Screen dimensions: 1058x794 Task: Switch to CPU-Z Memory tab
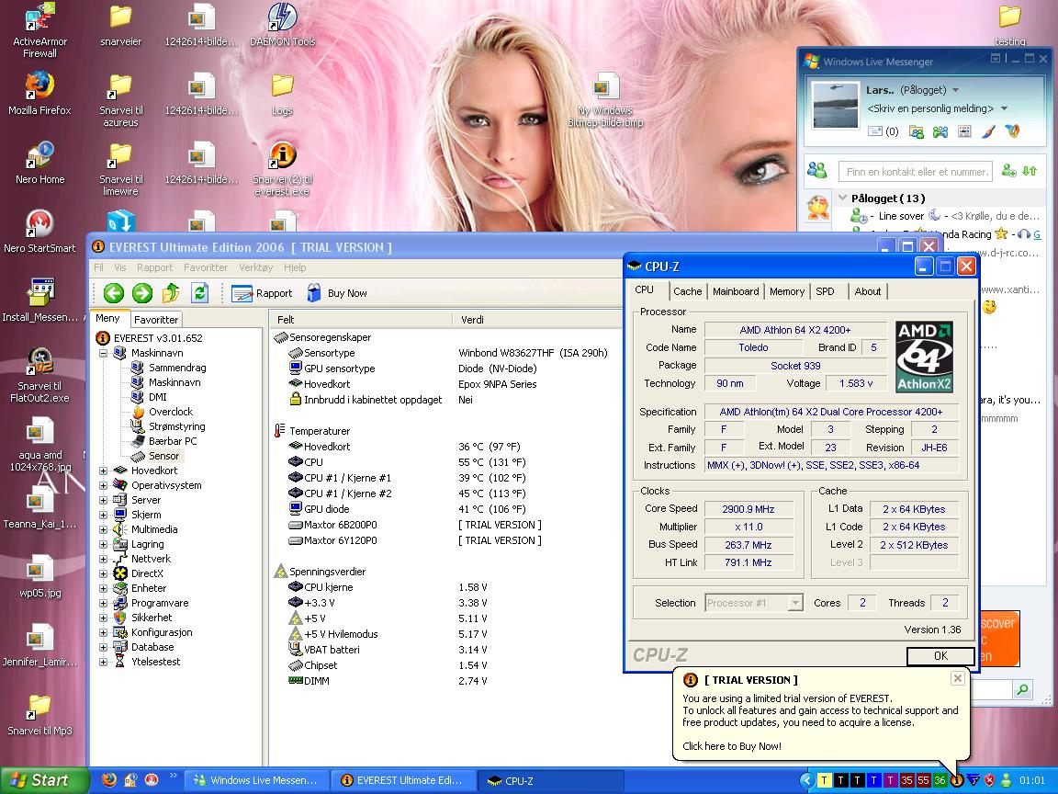(787, 291)
